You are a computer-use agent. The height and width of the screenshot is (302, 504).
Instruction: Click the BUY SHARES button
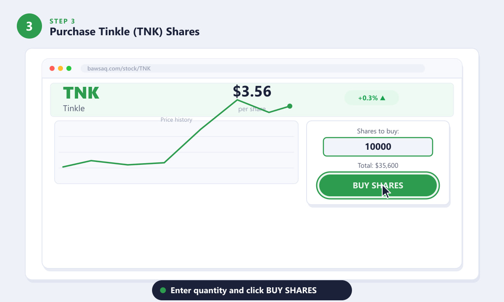click(x=378, y=185)
